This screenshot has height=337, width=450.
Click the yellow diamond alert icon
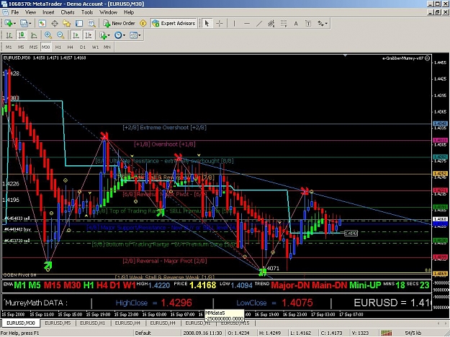(x=143, y=24)
